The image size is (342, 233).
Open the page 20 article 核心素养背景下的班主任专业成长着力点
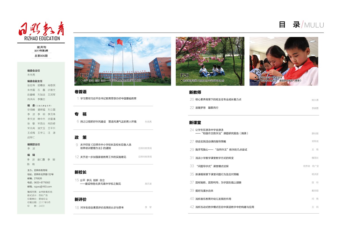coord(218,100)
